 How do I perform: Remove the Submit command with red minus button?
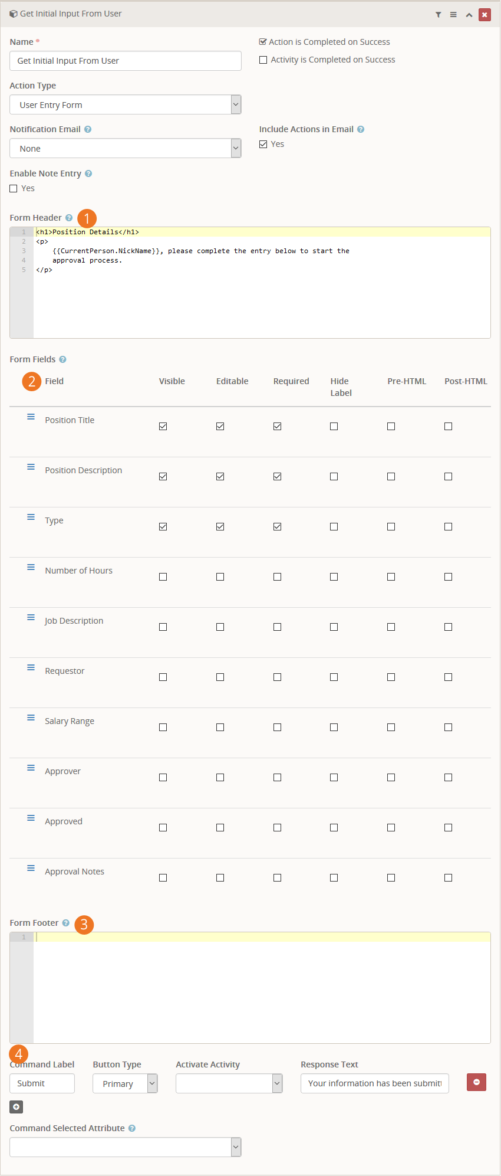point(476,1082)
